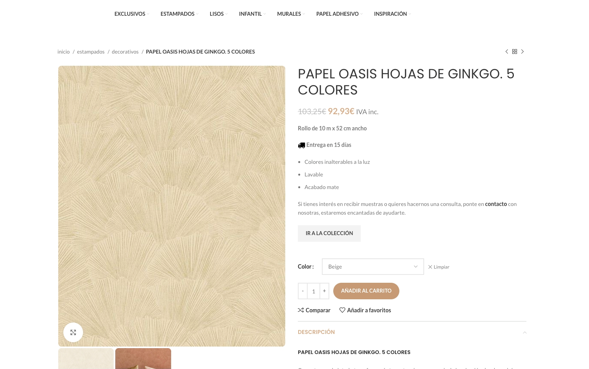
Task: Open the PAPEL ADHESIVO menu
Action: tap(339, 14)
